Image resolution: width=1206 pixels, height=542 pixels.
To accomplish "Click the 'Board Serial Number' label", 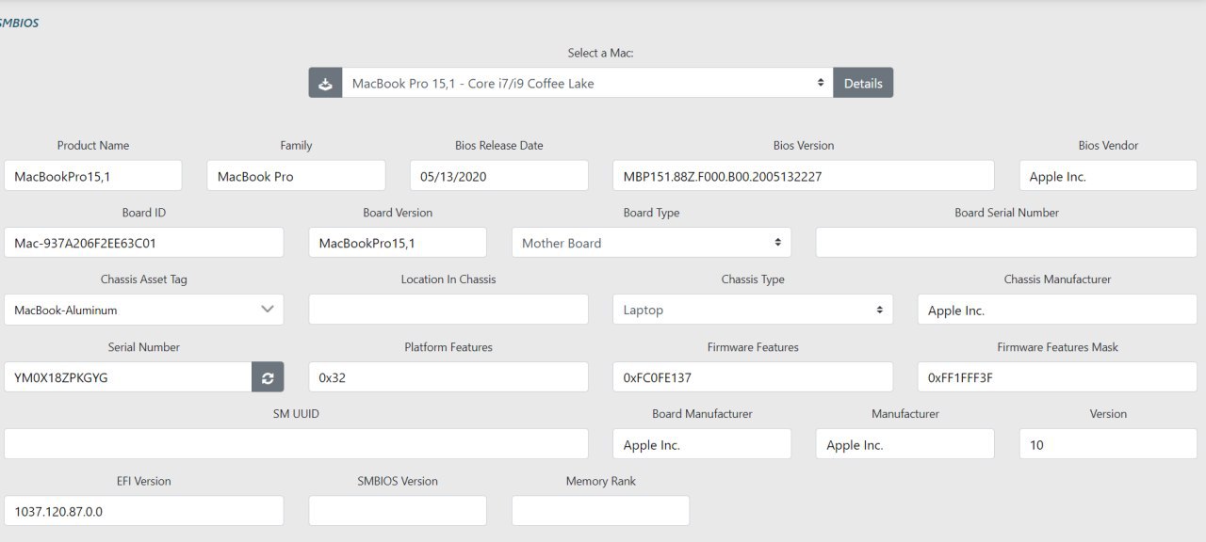I will 1006,213.
